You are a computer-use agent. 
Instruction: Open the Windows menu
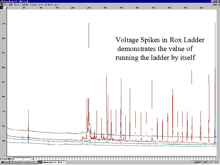pyautogui.click(x=49, y=5)
